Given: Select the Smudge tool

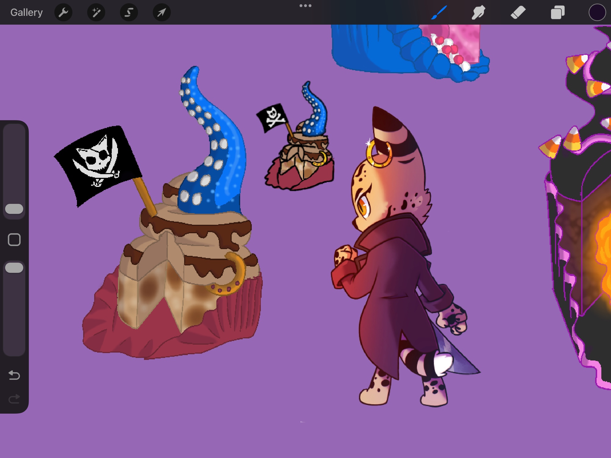Looking at the screenshot, I should click(478, 13).
